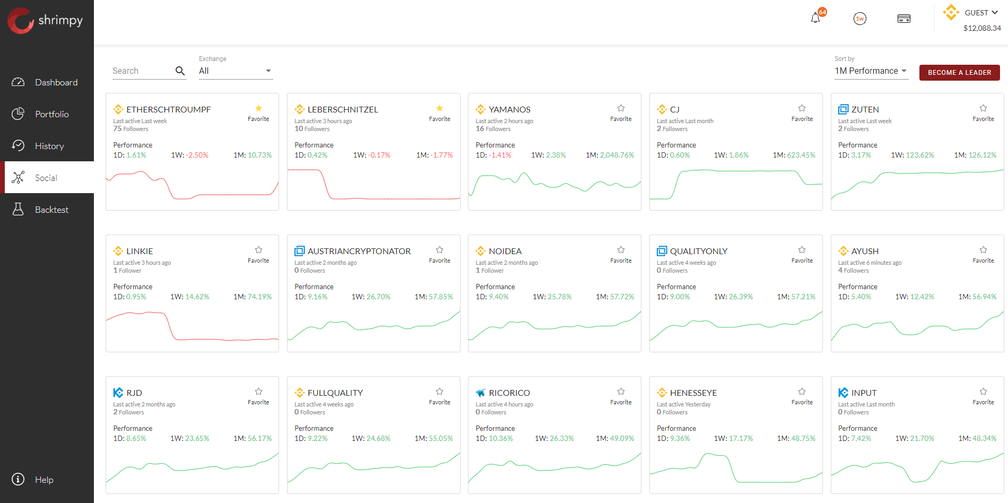1008x503 pixels.
Task: Open LEBERSCHNITZEL leader name
Action: point(343,109)
